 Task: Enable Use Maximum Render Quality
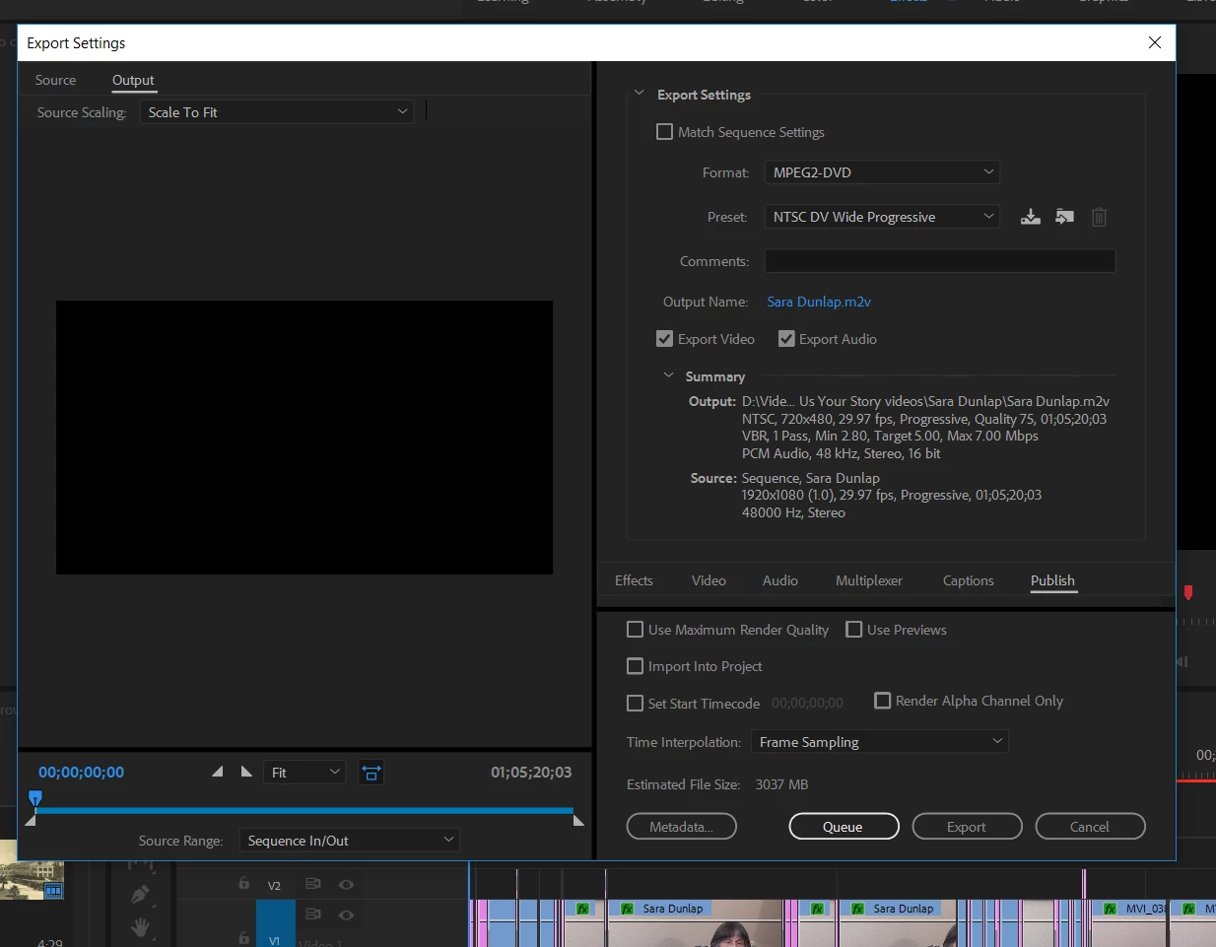coord(635,630)
